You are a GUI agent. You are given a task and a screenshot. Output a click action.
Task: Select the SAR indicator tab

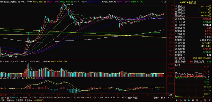[87, 97]
